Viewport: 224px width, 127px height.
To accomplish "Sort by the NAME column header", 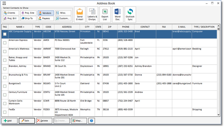I will pos(20,27).
